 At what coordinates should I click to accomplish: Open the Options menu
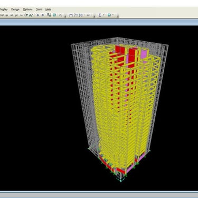tap(27, 10)
